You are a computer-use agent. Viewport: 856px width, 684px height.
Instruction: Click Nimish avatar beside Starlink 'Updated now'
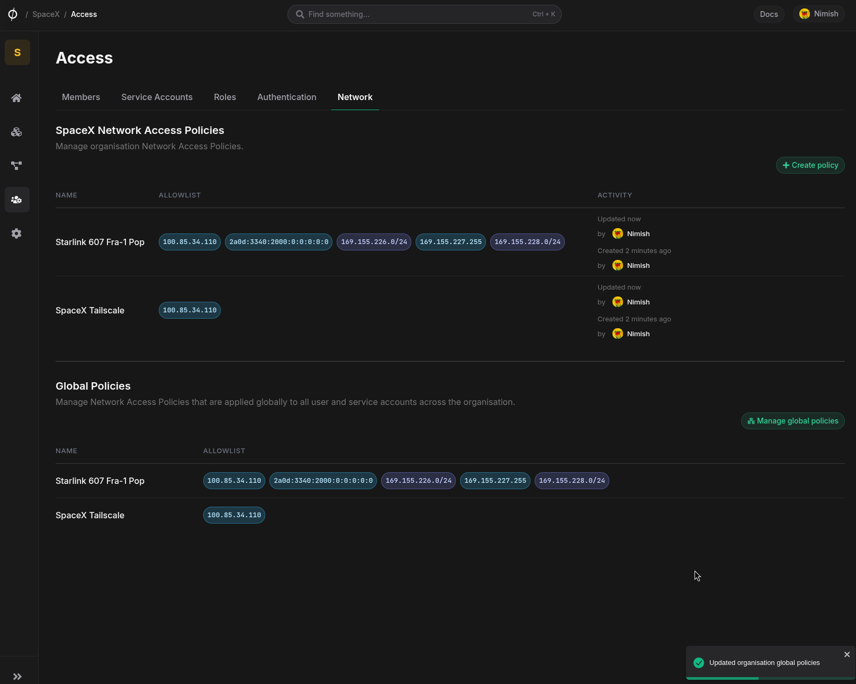coord(618,233)
